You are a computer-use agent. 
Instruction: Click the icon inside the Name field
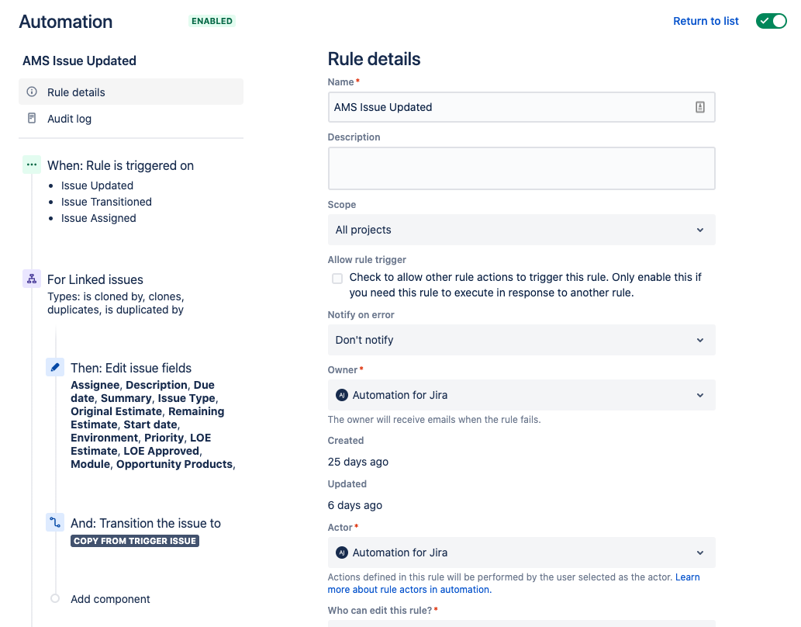(700, 107)
